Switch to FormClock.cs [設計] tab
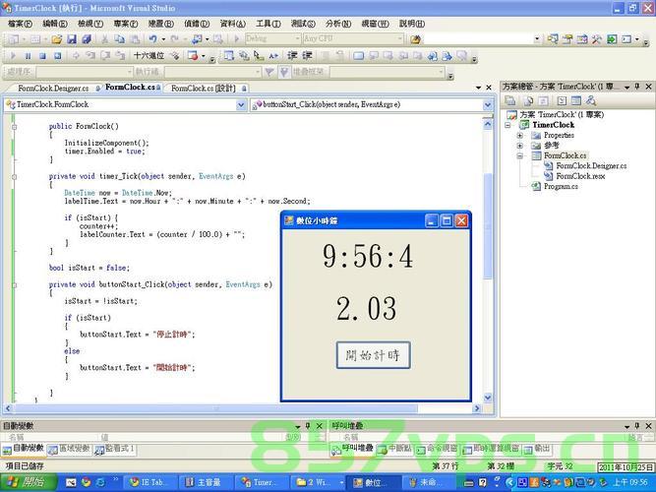This screenshot has height=492, width=656. [204, 89]
